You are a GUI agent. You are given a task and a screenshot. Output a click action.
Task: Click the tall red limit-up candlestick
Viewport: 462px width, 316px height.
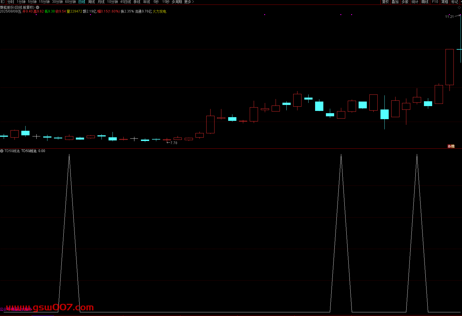pos(449,67)
